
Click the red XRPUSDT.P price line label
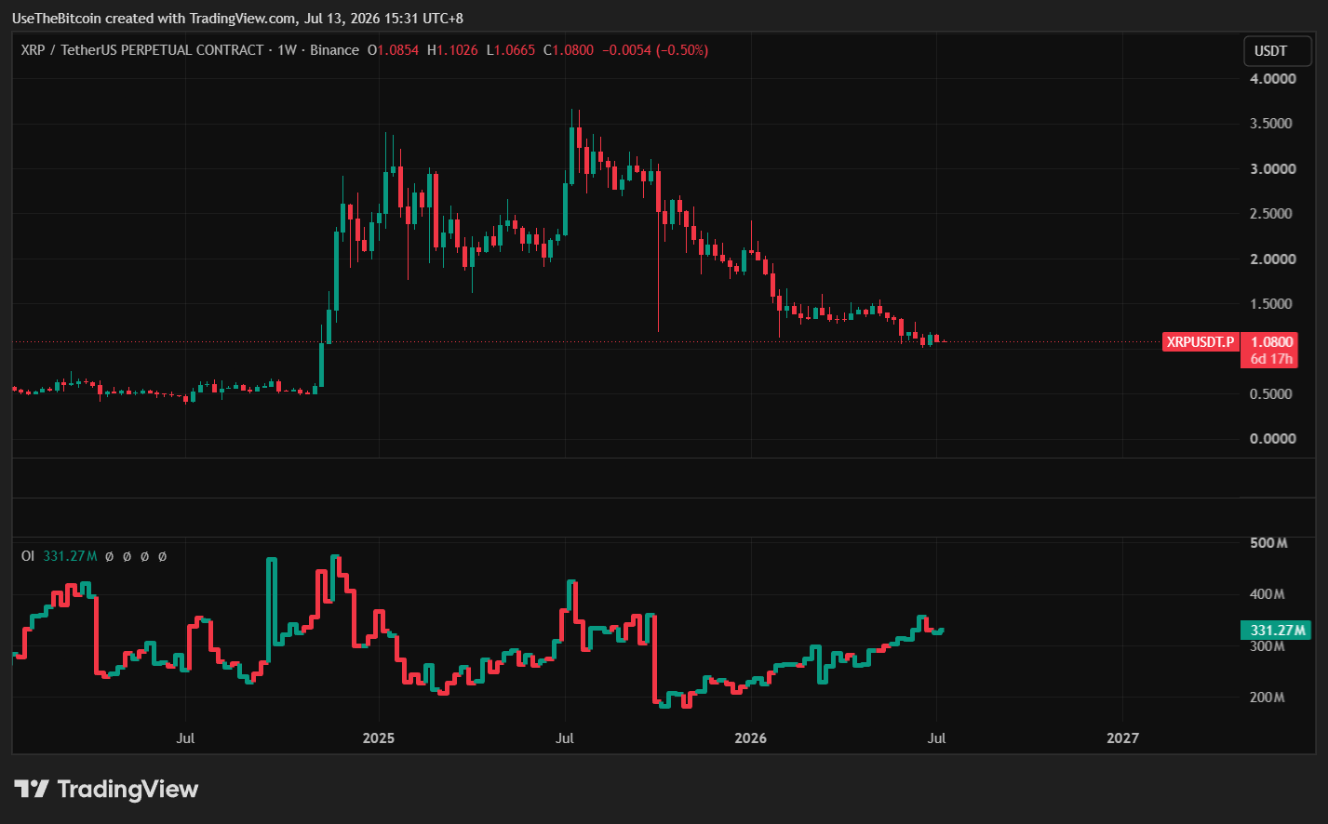pos(1201,342)
